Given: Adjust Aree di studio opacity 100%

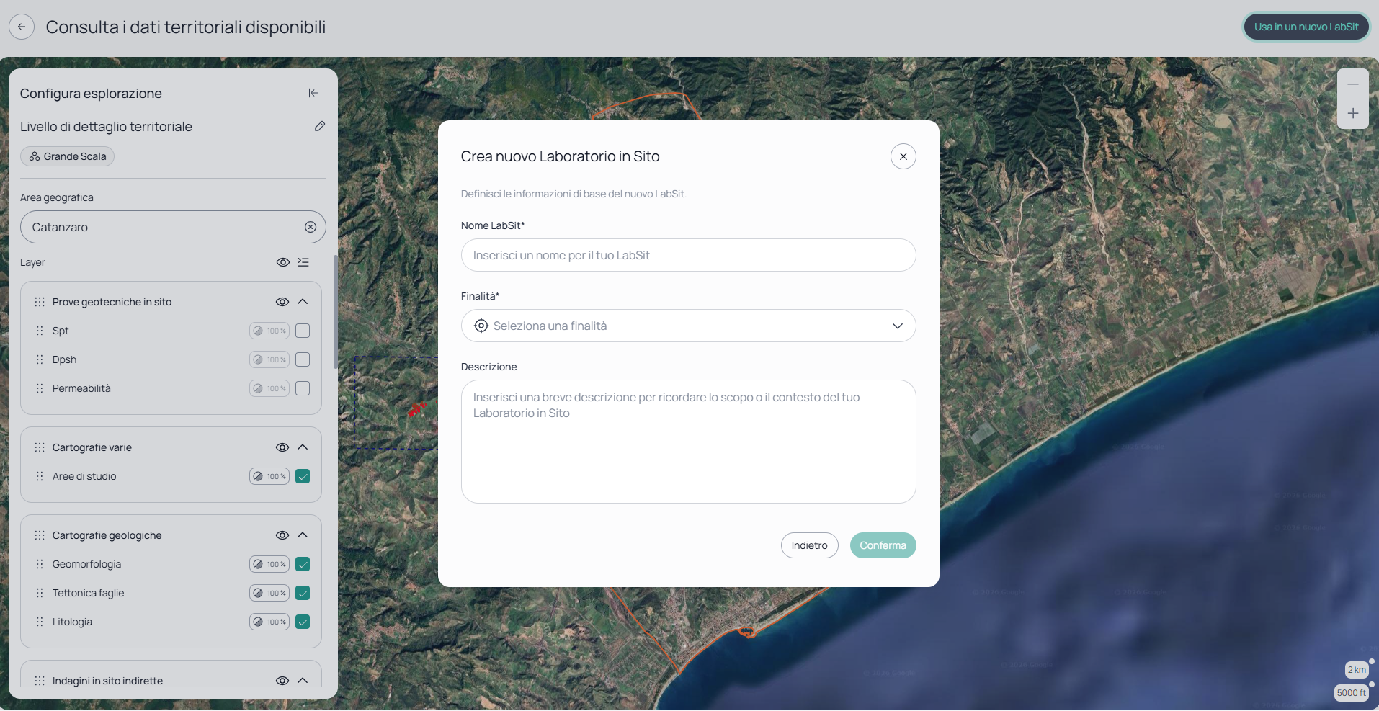Looking at the screenshot, I should tap(269, 476).
